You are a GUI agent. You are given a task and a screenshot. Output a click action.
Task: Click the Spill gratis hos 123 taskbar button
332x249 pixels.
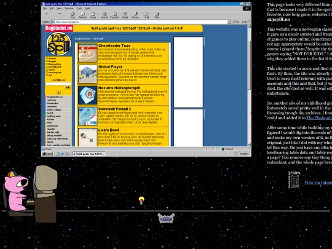tap(89, 154)
